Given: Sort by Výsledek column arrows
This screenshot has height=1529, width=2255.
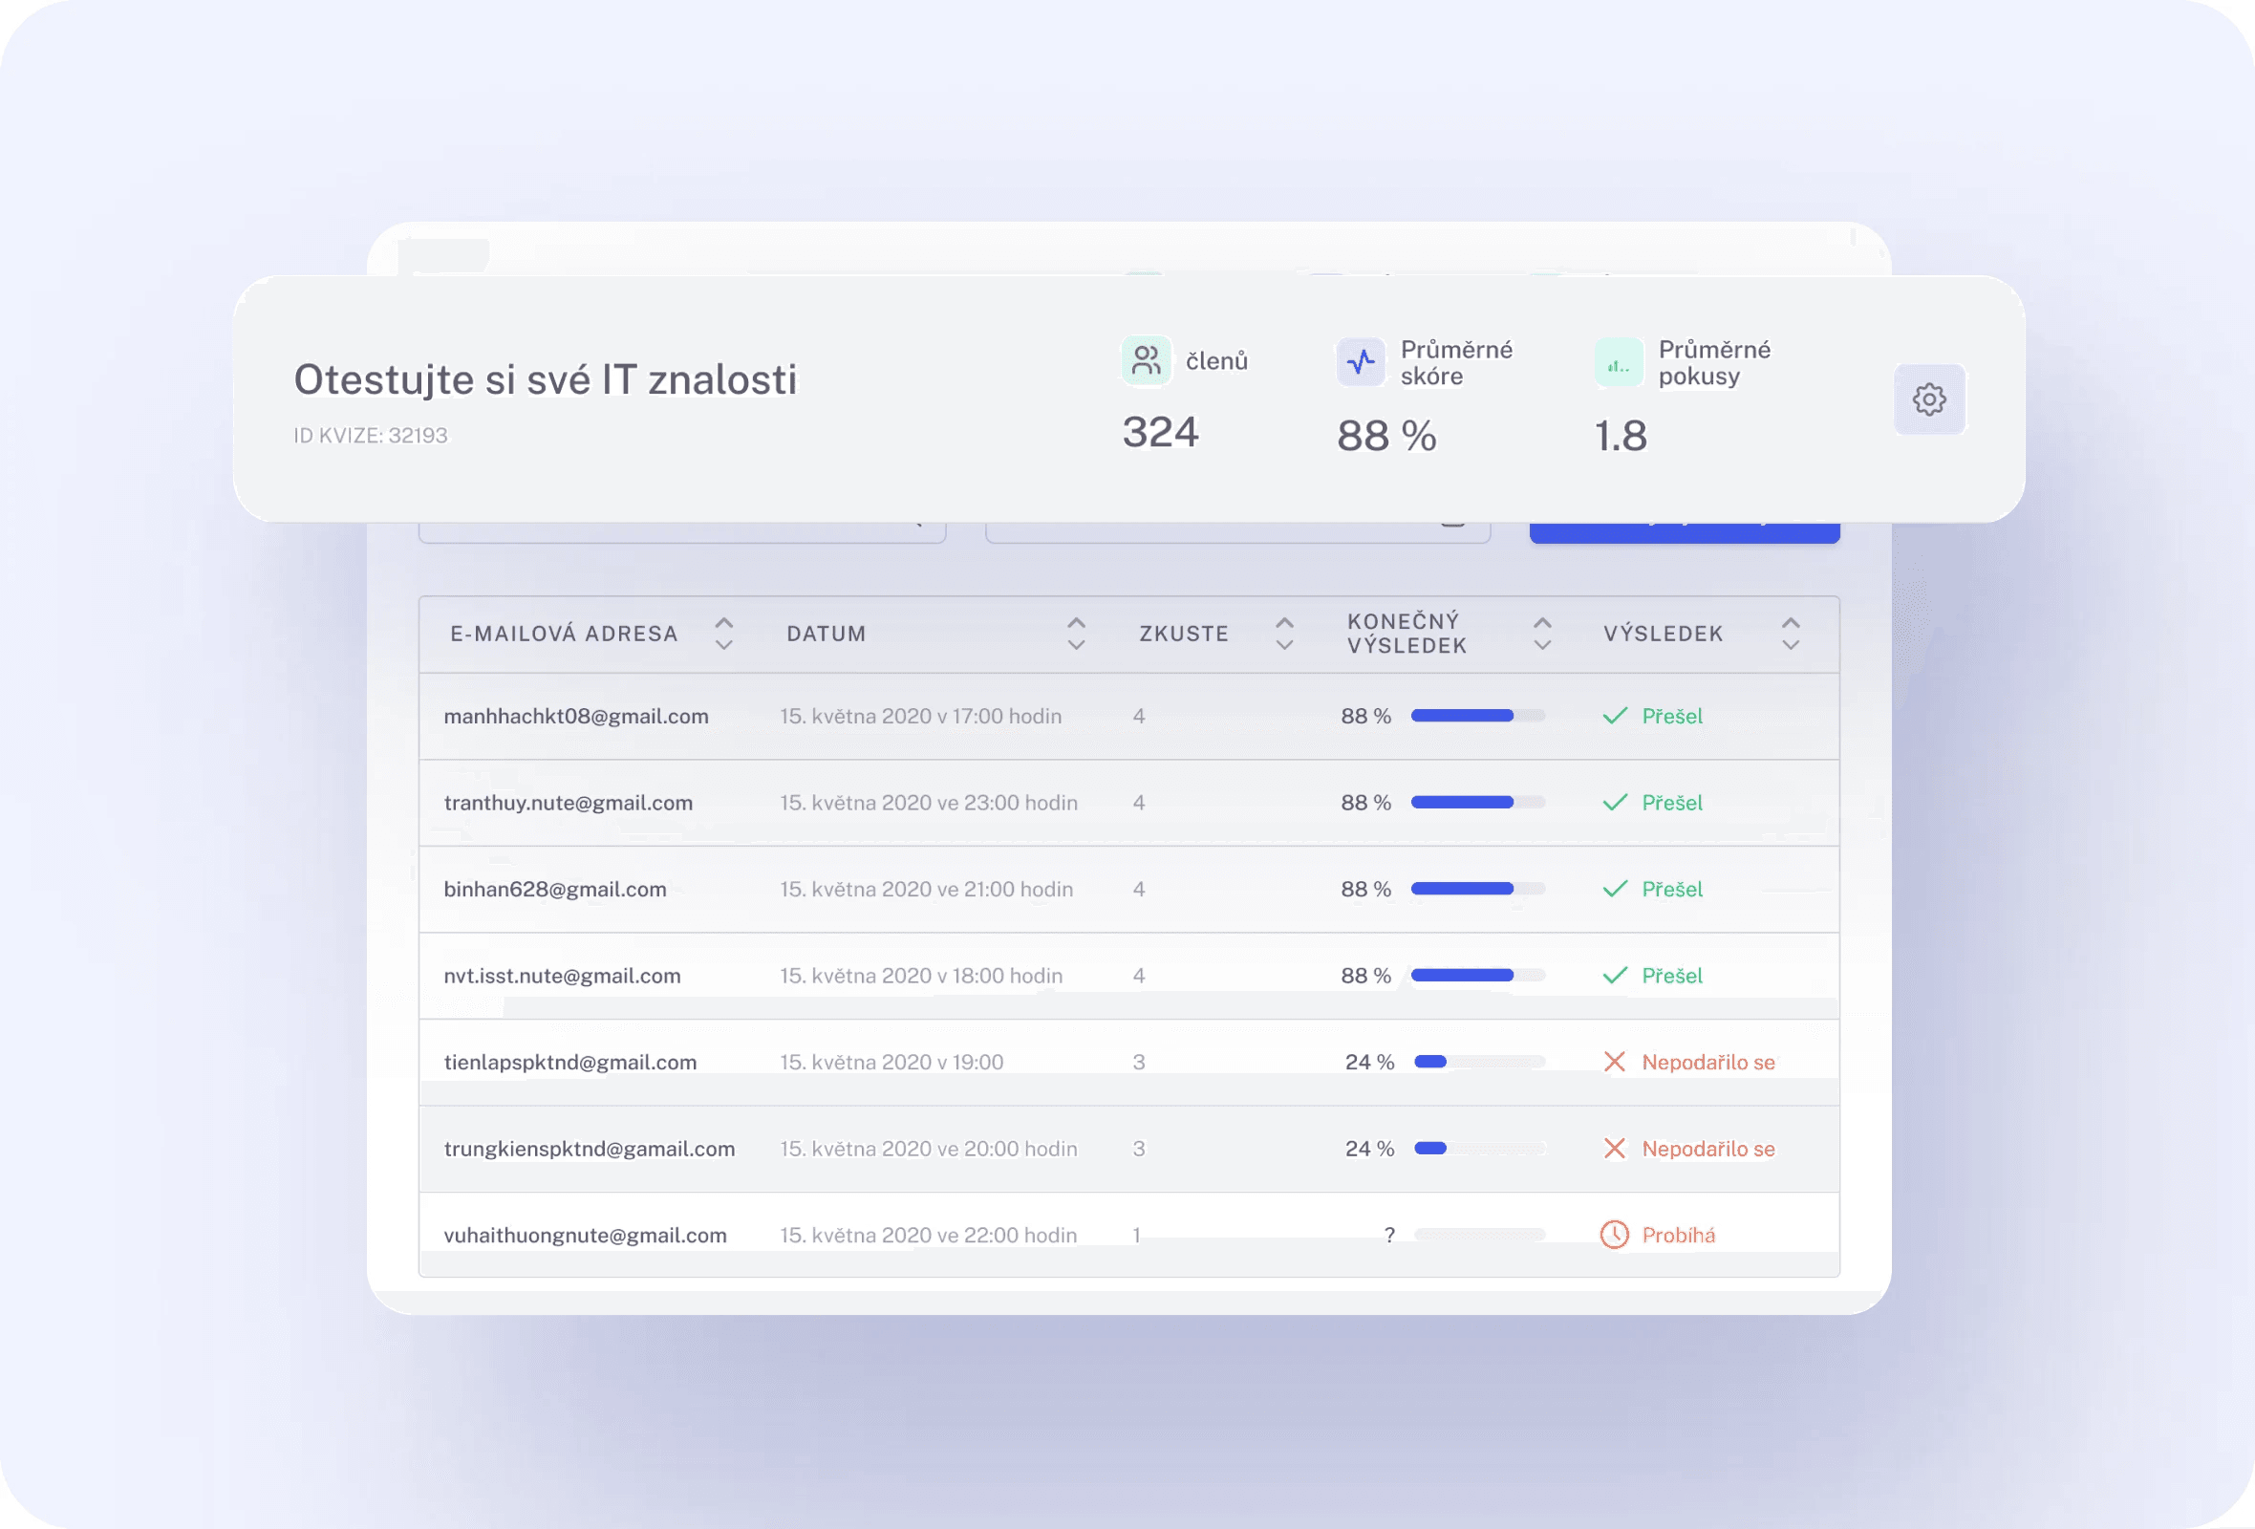Looking at the screenshot, I should click(x=1791, y=634).
